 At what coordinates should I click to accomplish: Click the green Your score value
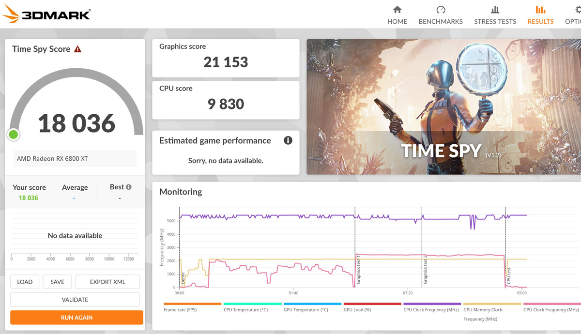coord(29,197)
